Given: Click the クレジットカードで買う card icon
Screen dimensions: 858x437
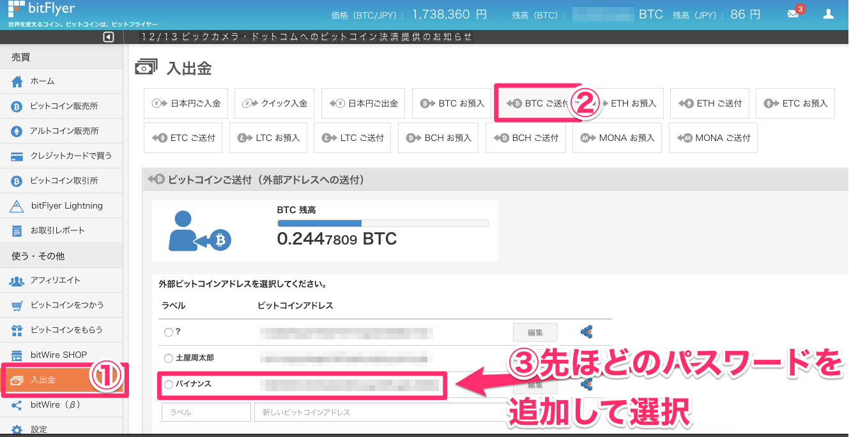Looking at the screenshot, I should click(17, 156).
